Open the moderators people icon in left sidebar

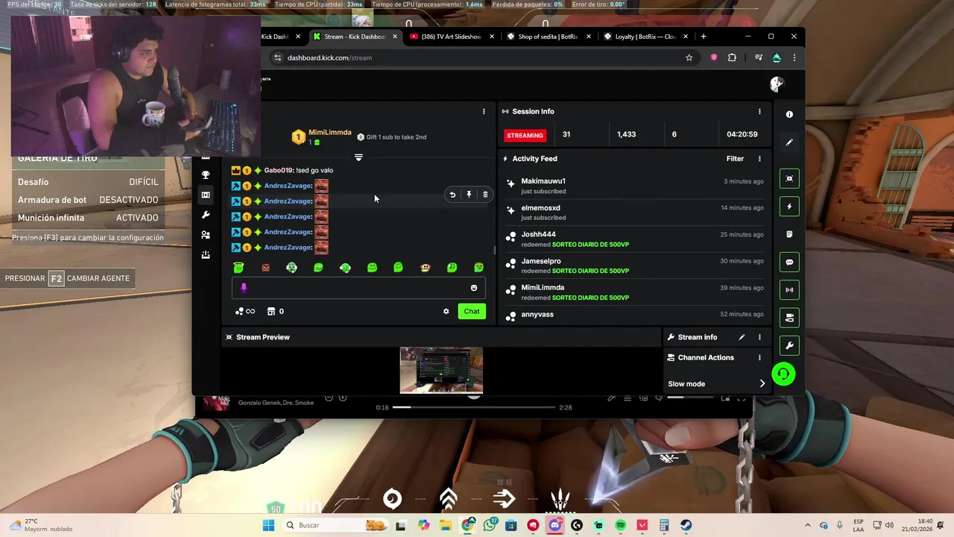tap(206, 235)
